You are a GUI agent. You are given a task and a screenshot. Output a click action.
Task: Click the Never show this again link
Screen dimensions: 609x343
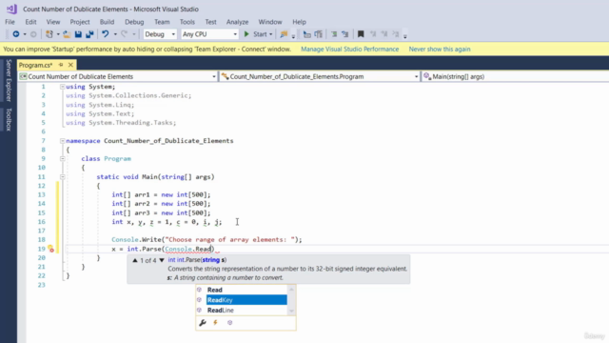[x=440, y=49]
